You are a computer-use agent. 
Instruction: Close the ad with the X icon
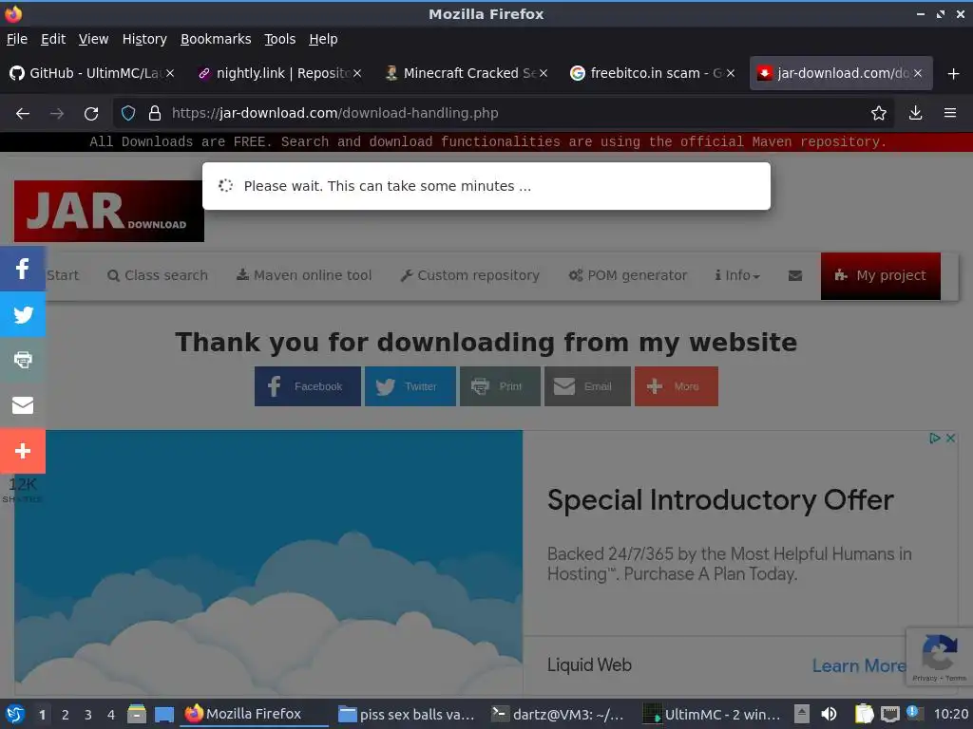point(950,439)
